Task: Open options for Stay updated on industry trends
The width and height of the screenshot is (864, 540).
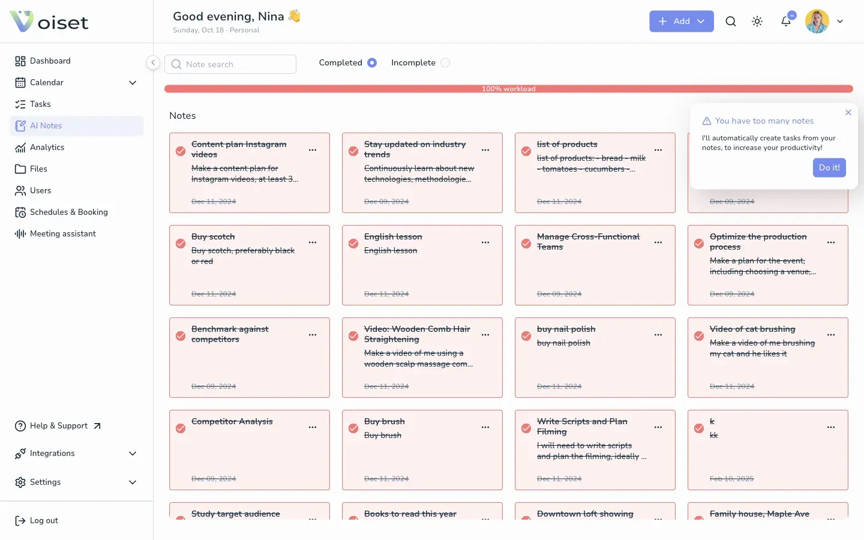Action: 485,150
